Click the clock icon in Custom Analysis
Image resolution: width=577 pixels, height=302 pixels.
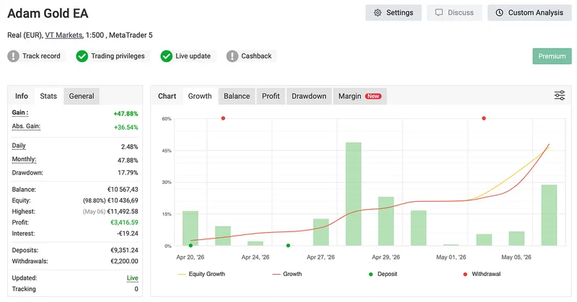499,13
